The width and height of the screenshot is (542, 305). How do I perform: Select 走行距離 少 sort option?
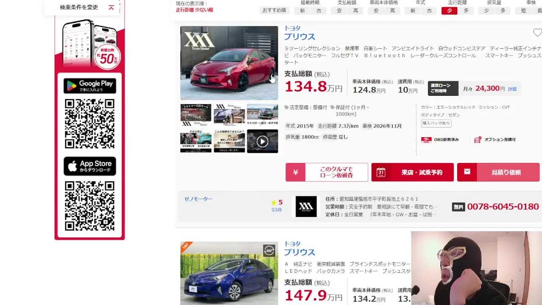pyautogui.click(x=449, y=11)
